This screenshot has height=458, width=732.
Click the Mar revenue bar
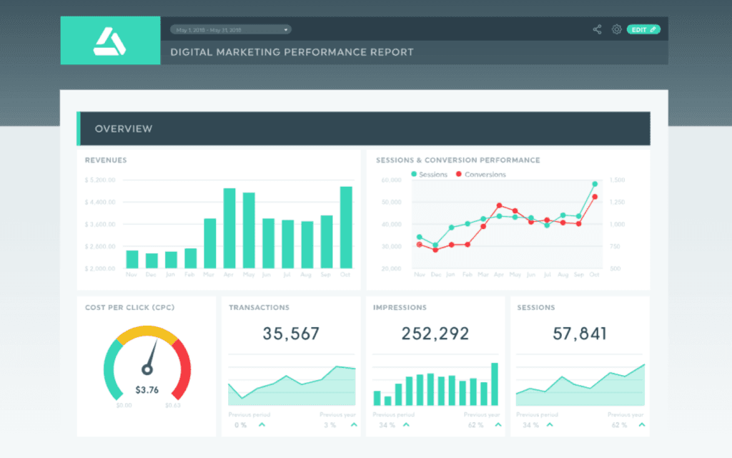click(210, 243)
